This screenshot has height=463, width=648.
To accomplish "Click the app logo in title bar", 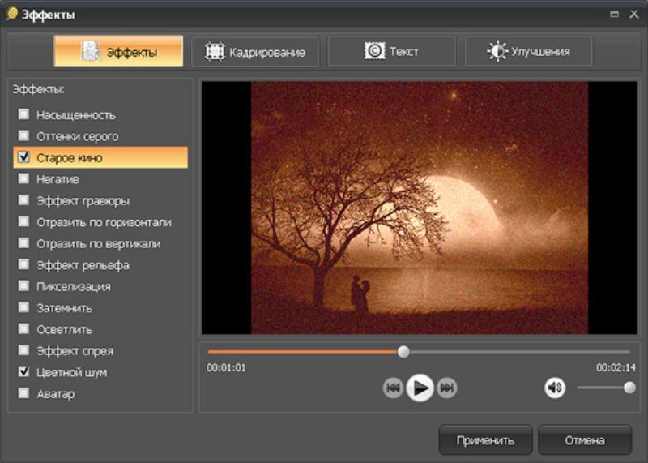I will 12,14.
